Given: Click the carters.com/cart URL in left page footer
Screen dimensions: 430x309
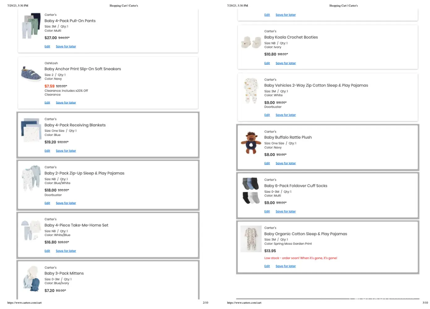Looking at the screenshot, I should click(x=24, y=303).
